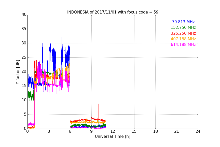Select the red 325.250 MHz legend label

coord(183,33)
